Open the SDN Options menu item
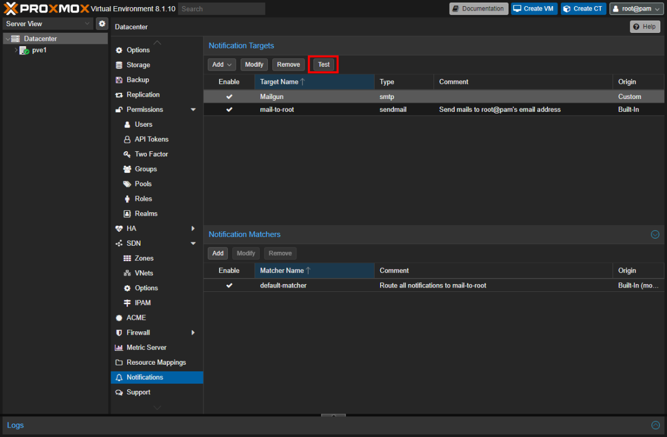 pos(157,288)
